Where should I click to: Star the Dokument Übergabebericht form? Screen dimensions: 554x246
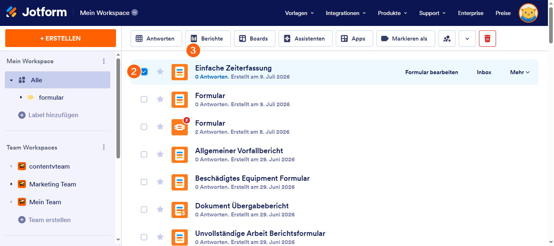(160, 210)
